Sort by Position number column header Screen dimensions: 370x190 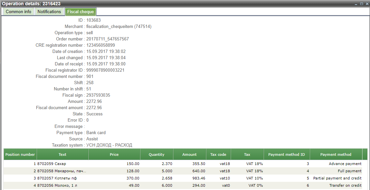(20, 154)
